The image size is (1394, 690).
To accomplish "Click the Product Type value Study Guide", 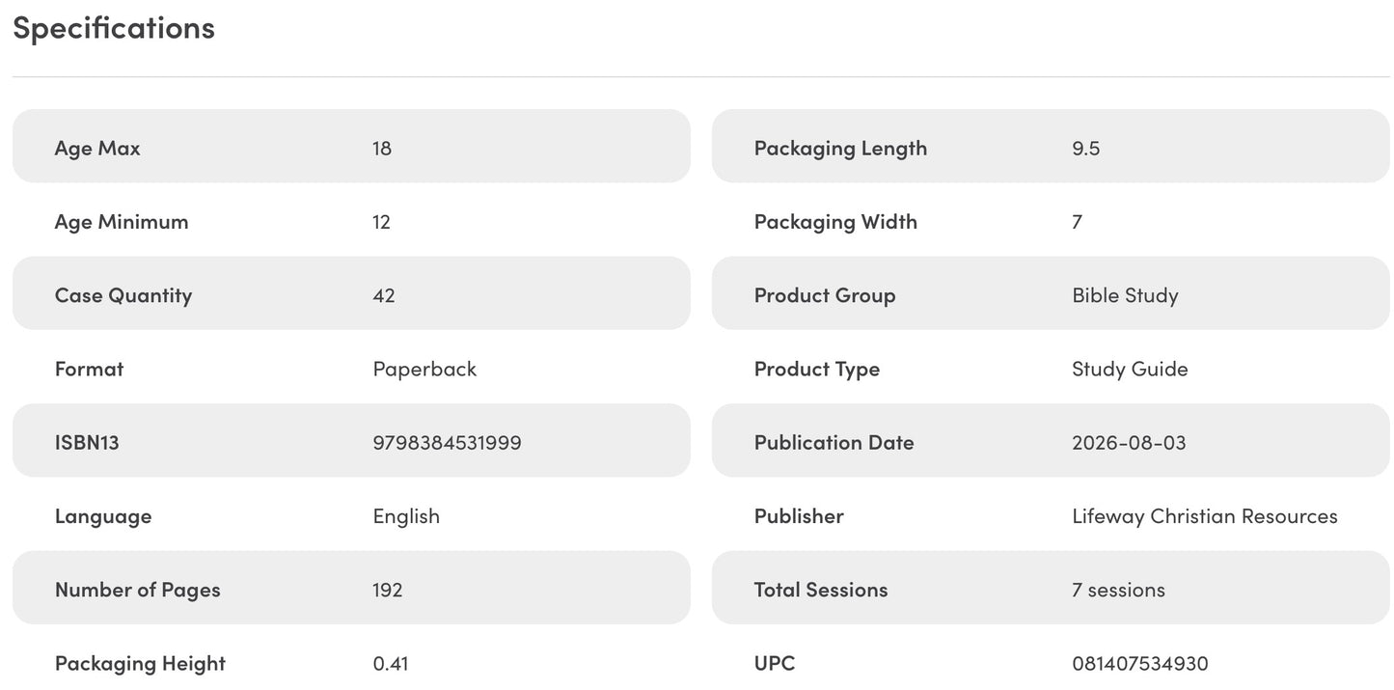I will pyautogui.click(x=1130, y=370).
